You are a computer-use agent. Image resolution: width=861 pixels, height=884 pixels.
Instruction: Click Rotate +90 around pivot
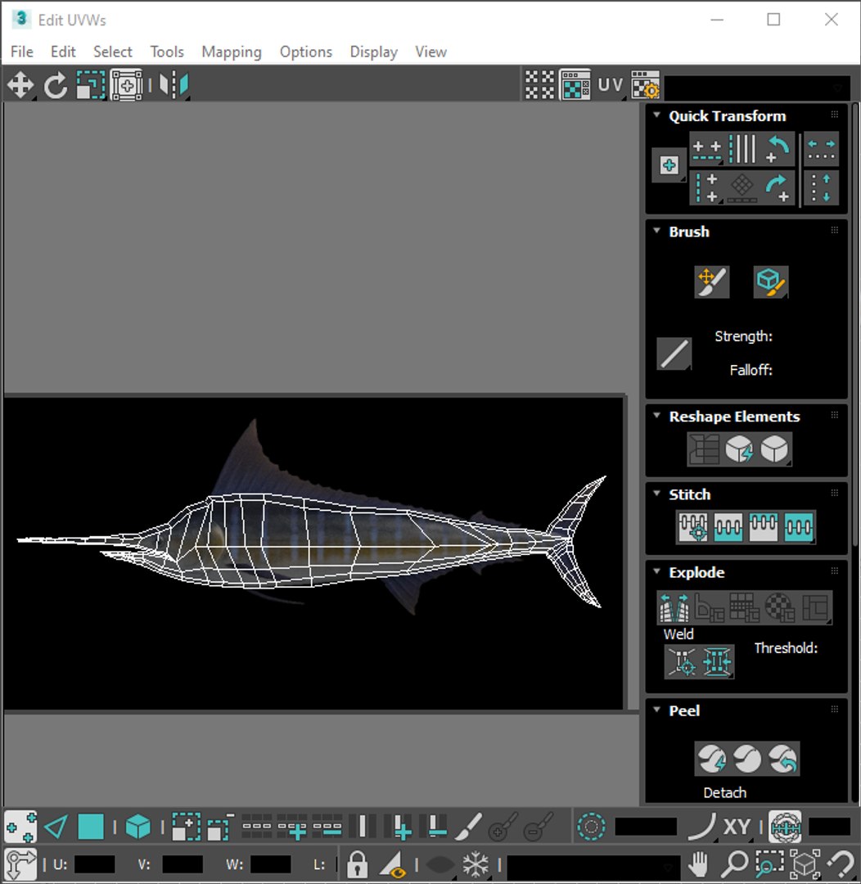point(778,150)
